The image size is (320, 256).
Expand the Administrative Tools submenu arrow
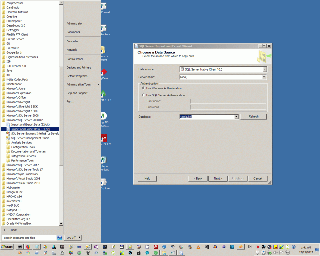pos(98,84)
